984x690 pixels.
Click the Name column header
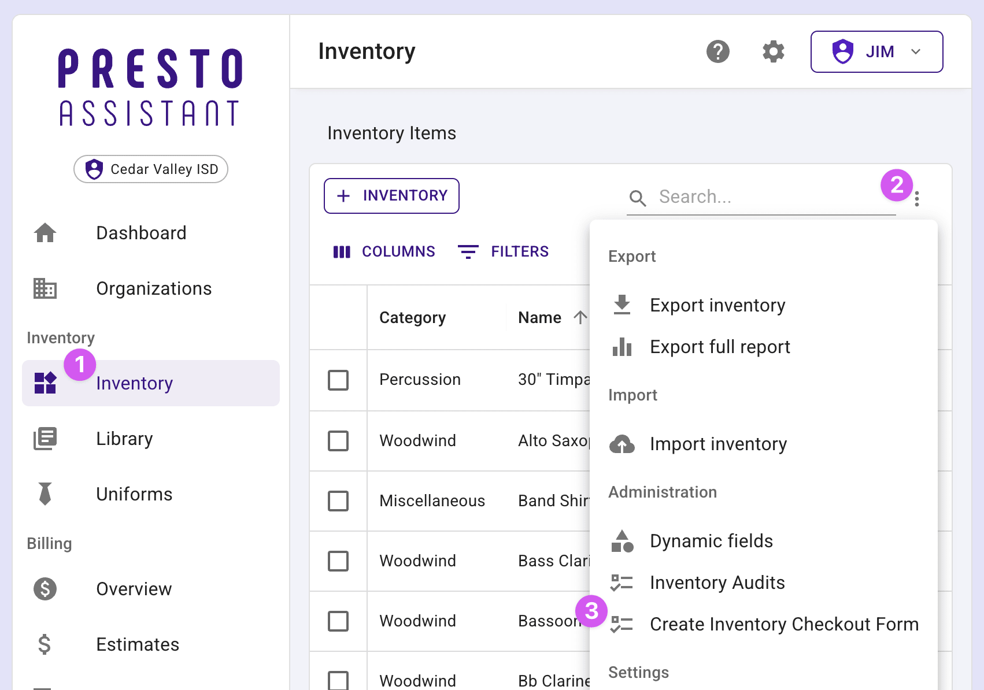[x=539, y=317]
